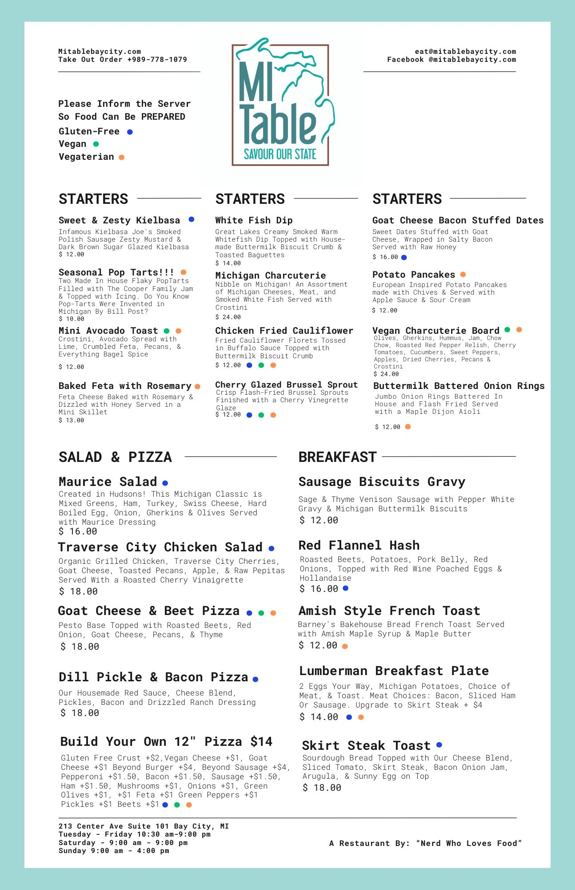Click the green Vegan legend dot
The width and height of the screenshot is (575, 890).
click(x=96, y=144)
